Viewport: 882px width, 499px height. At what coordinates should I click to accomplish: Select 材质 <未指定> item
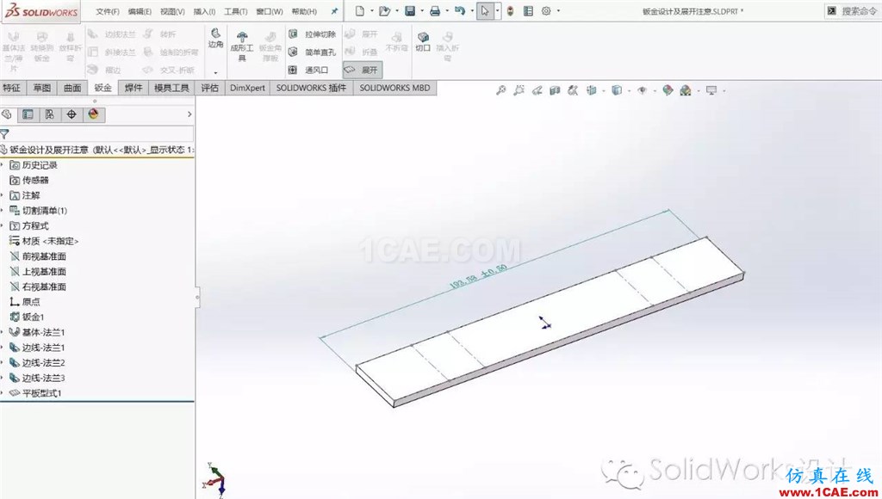pos(44,241)
